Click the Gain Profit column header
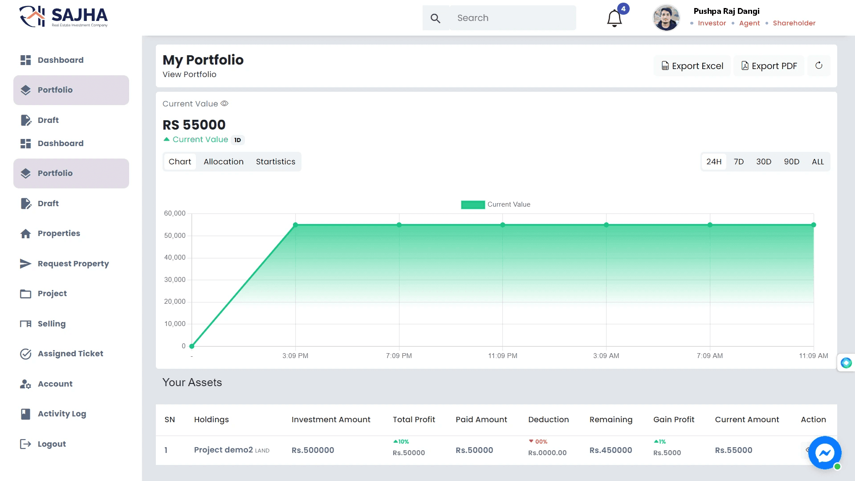 tap(674, 420)
